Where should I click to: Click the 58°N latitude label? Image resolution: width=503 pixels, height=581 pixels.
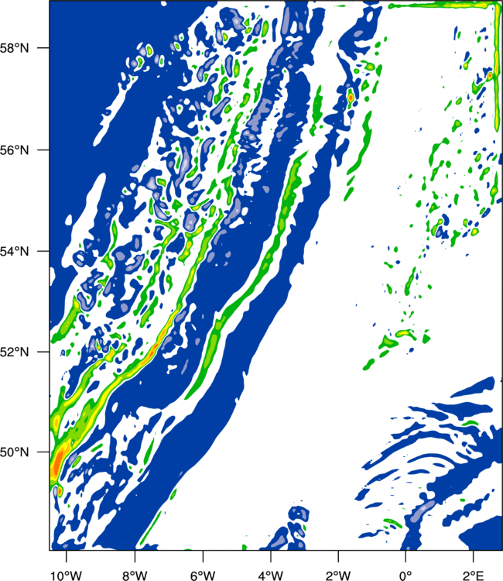pos(15,48)
